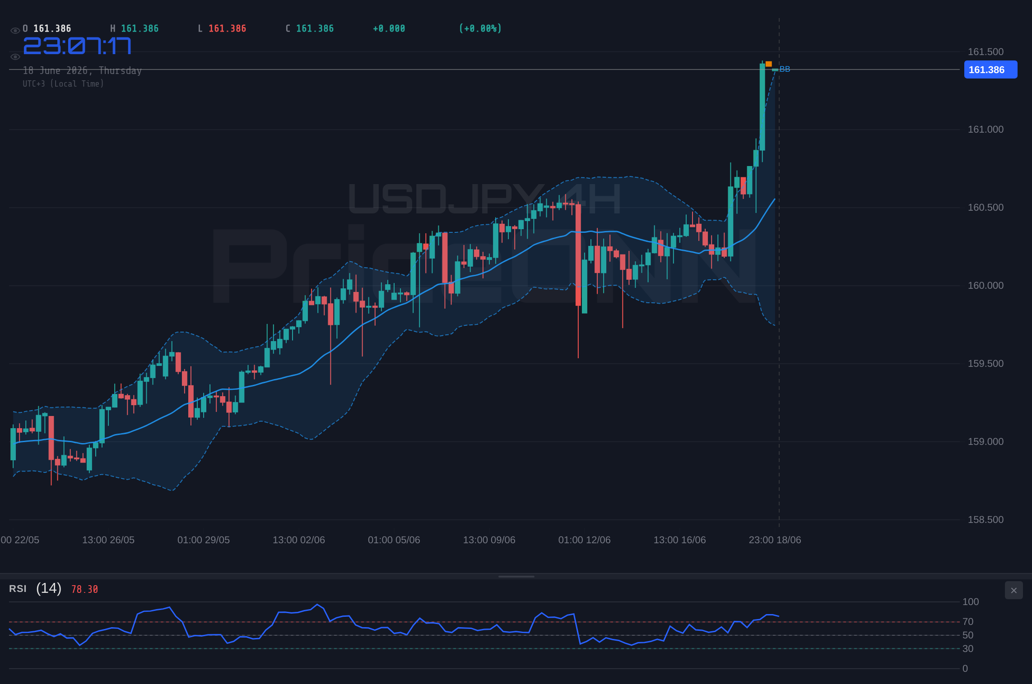Image resolution: width=1032 pixels, height=684 pixels.
Task: Click the 159.500 price axis label
Action: click(x=986, y=364)
